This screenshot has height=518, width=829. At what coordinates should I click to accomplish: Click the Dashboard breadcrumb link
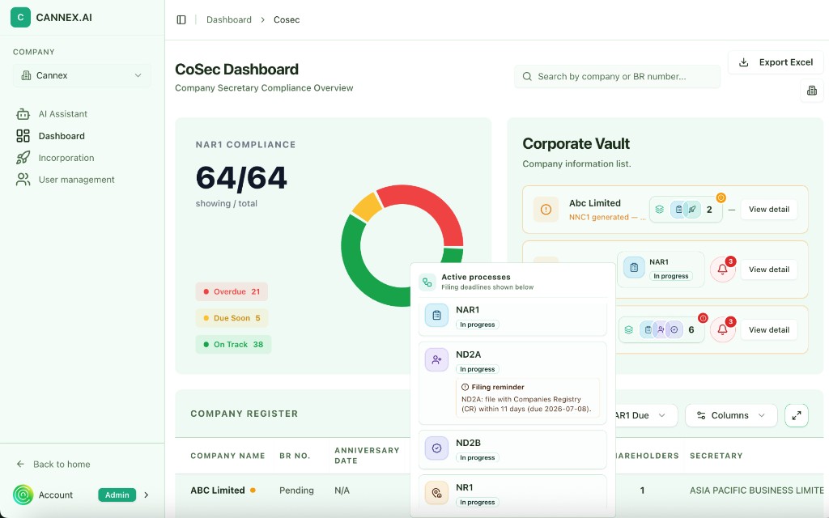tap(229, 19)
